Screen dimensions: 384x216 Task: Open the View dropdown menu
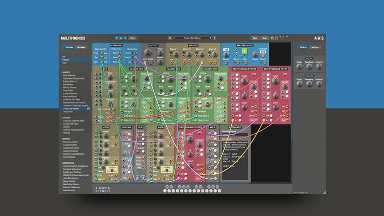pyautogui.click(x=133, y=38)
